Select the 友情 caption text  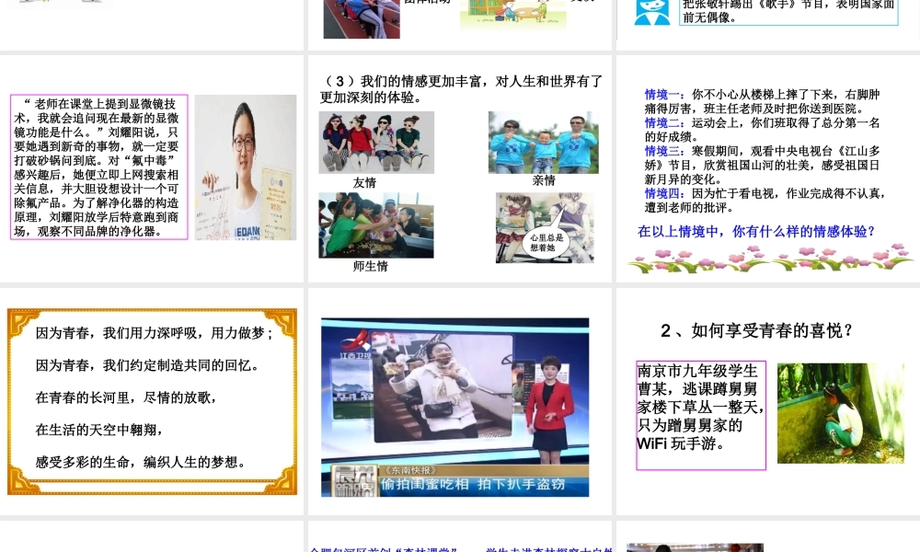(x=364, y=183)
